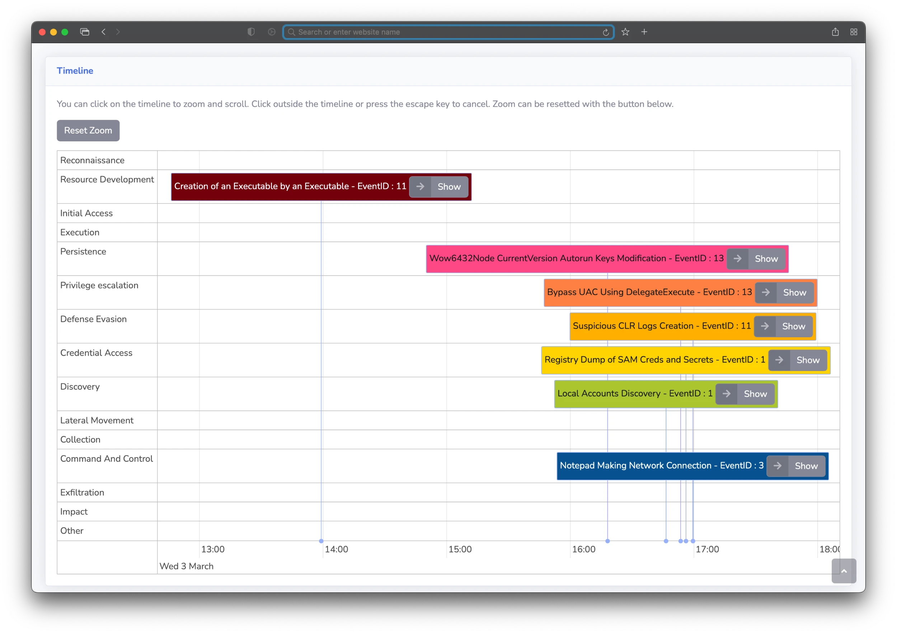Click the scroll-to-top chevron button
Screen dimensions: 897x634
click(x=844, y=571)
